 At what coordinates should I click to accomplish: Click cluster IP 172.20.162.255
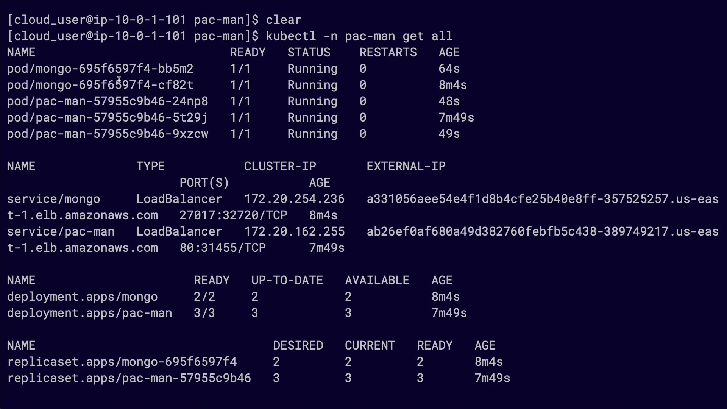point(294,232)
